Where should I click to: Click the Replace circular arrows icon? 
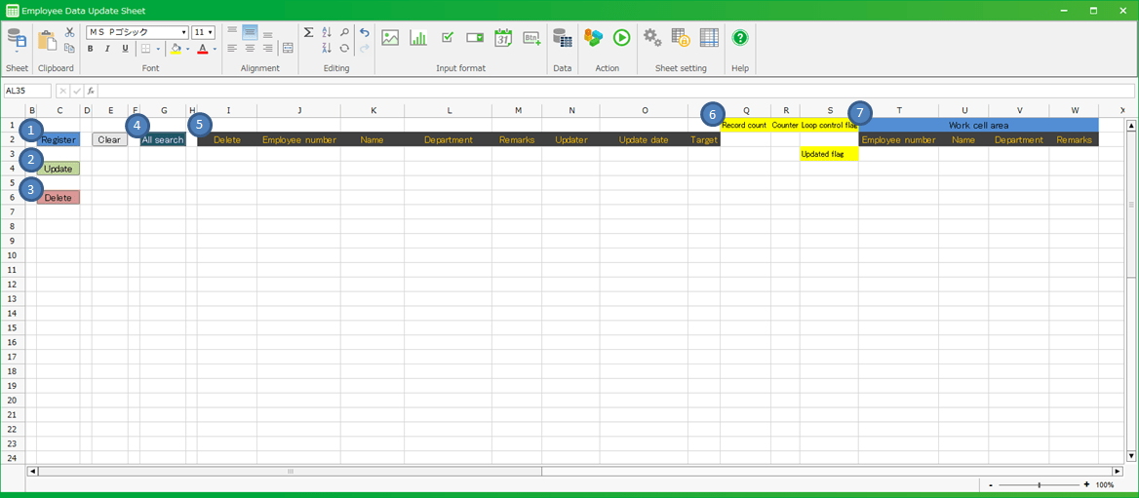point(344,49)
